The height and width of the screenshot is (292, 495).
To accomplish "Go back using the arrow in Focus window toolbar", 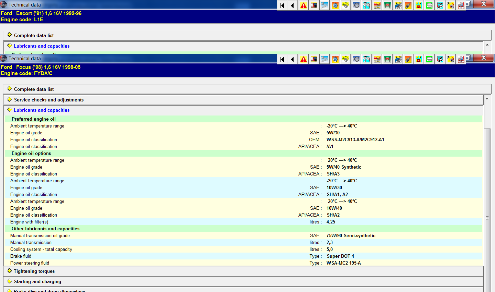I will click(x=292, y=59).
